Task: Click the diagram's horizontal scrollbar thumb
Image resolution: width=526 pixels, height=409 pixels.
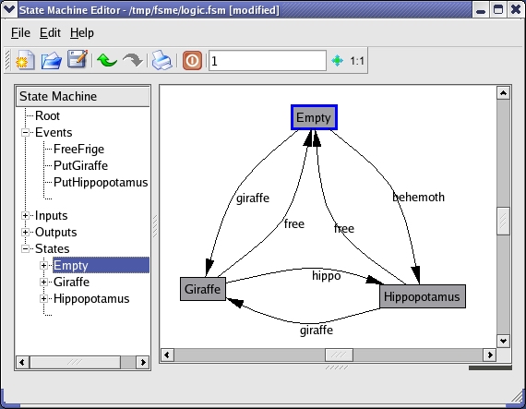Action: click(x=339, y=355)
